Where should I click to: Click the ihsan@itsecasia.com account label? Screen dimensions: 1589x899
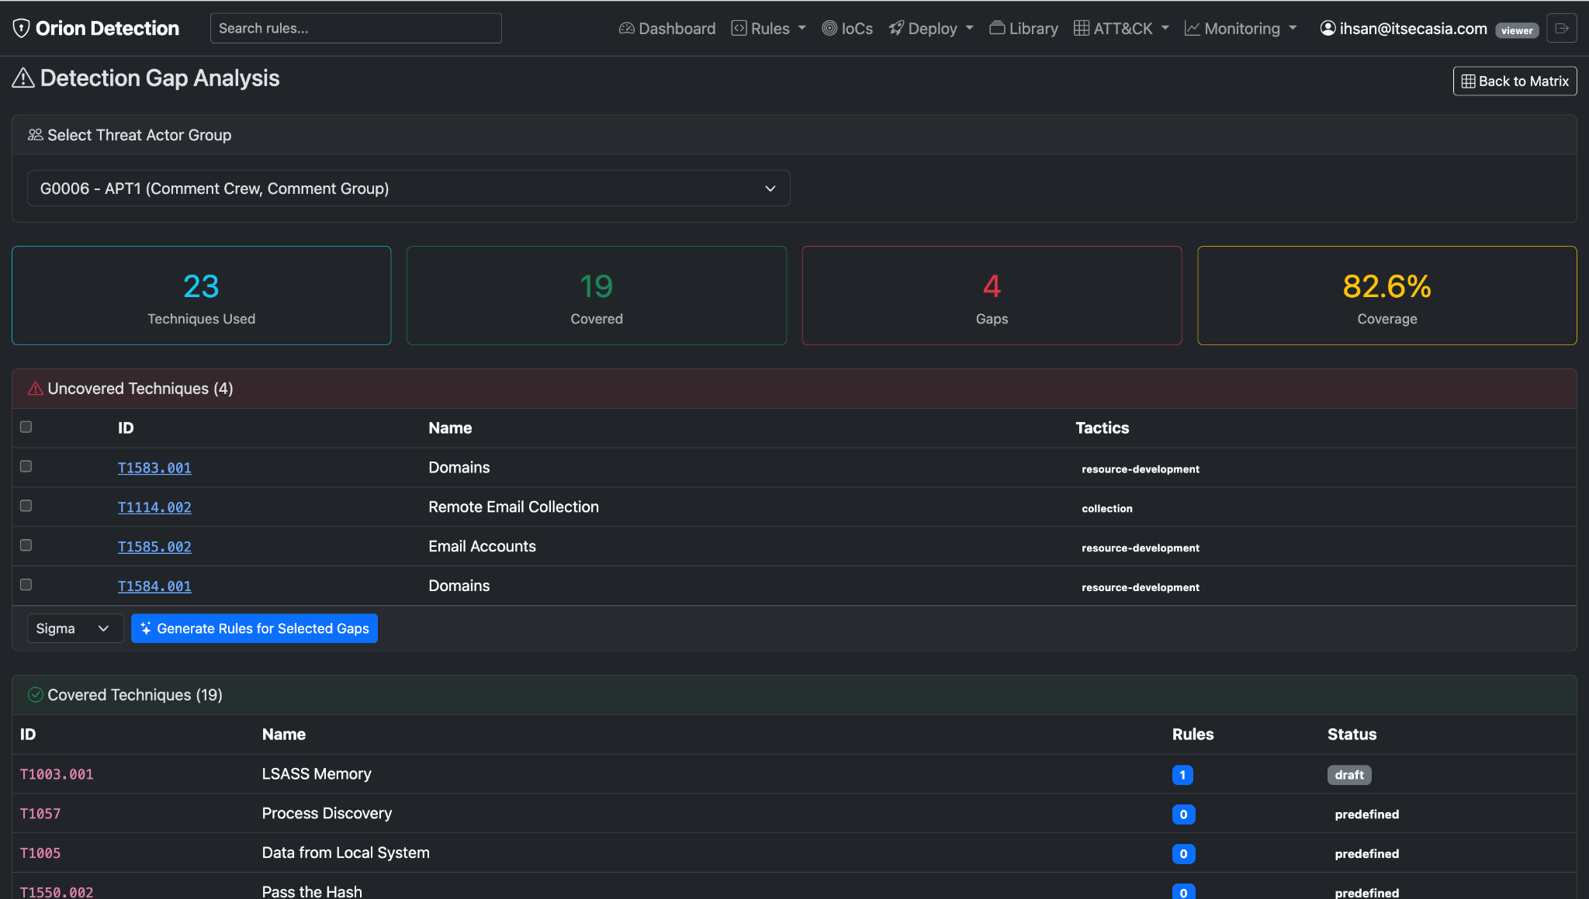1413,29
